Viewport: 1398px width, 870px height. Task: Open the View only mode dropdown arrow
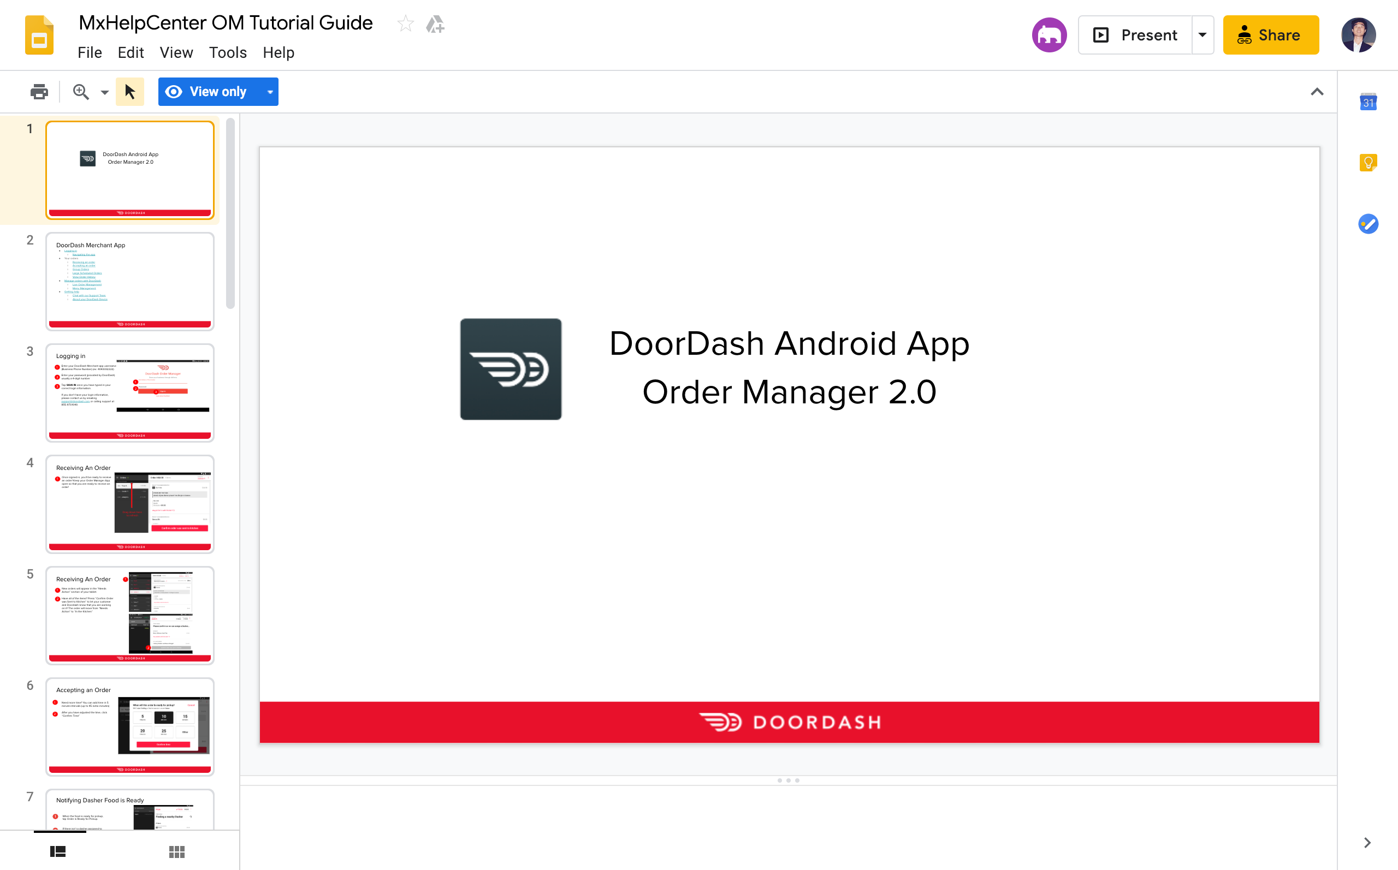tap(270, 92)
